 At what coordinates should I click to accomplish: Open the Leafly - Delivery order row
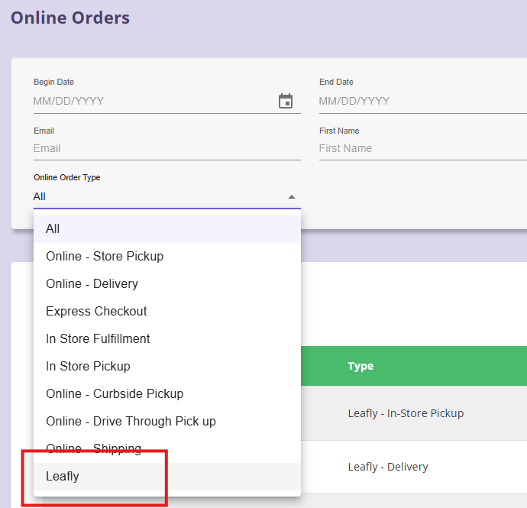coord(388,467)
